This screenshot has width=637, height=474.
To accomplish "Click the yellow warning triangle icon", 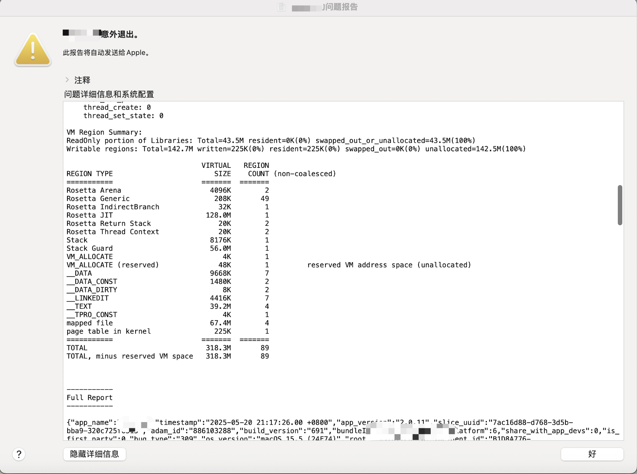I will point(33,50).
